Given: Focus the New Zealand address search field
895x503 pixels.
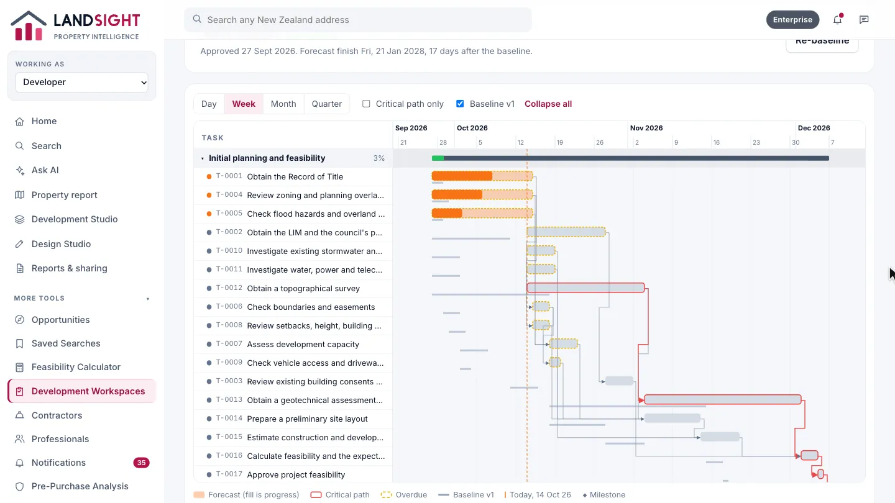Looking at the screenshot, I should (358, 20).
